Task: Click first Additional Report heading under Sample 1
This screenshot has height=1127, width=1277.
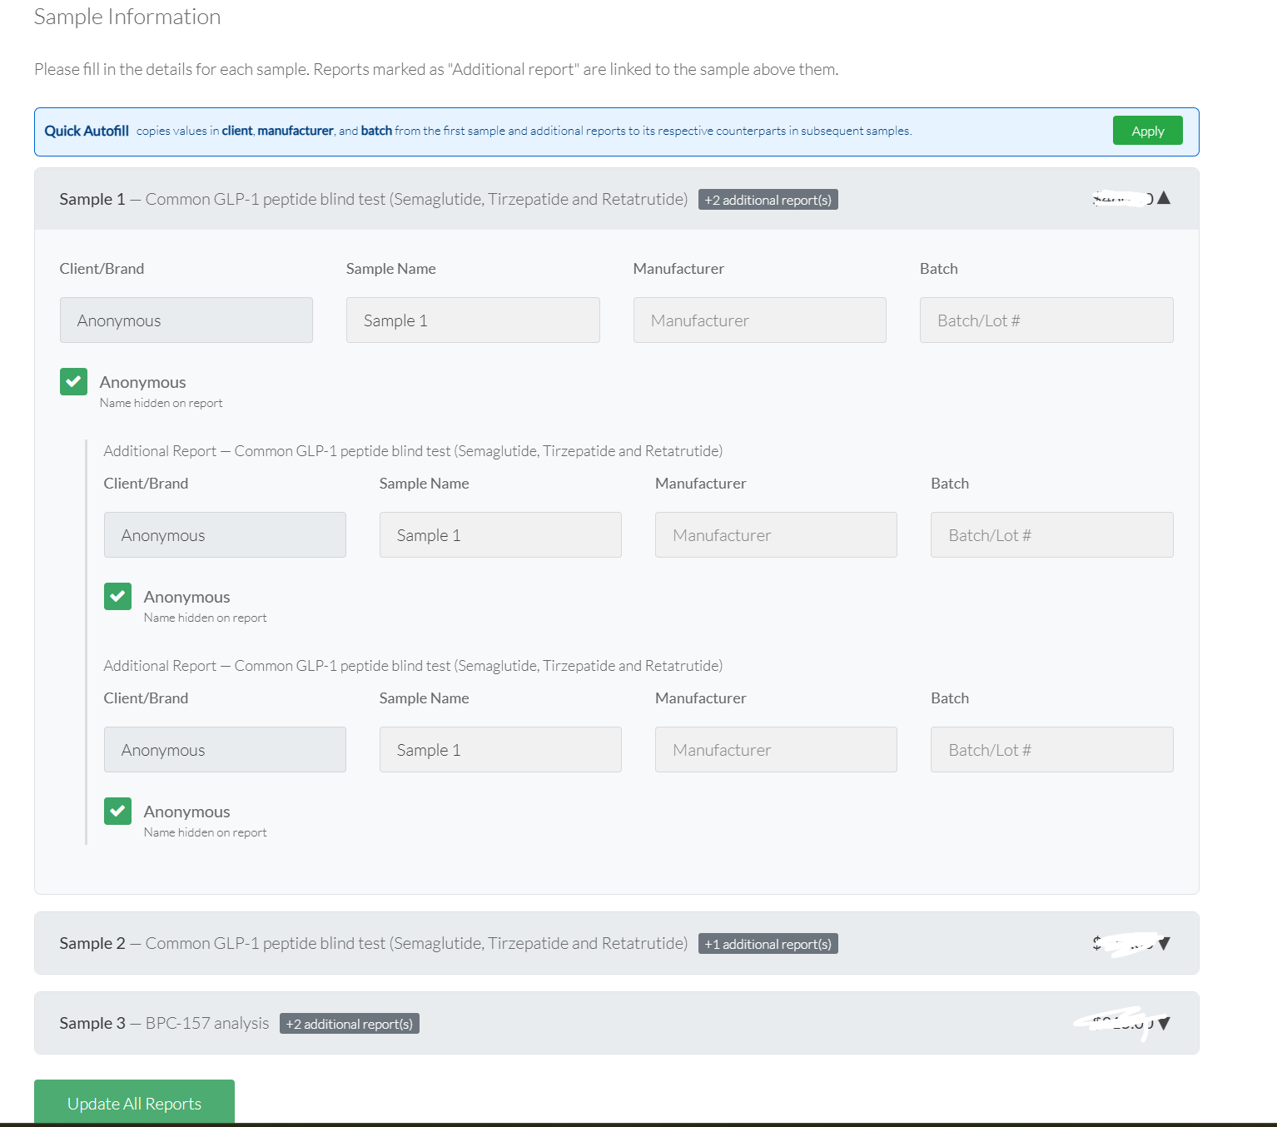Action: click(413, 451)
